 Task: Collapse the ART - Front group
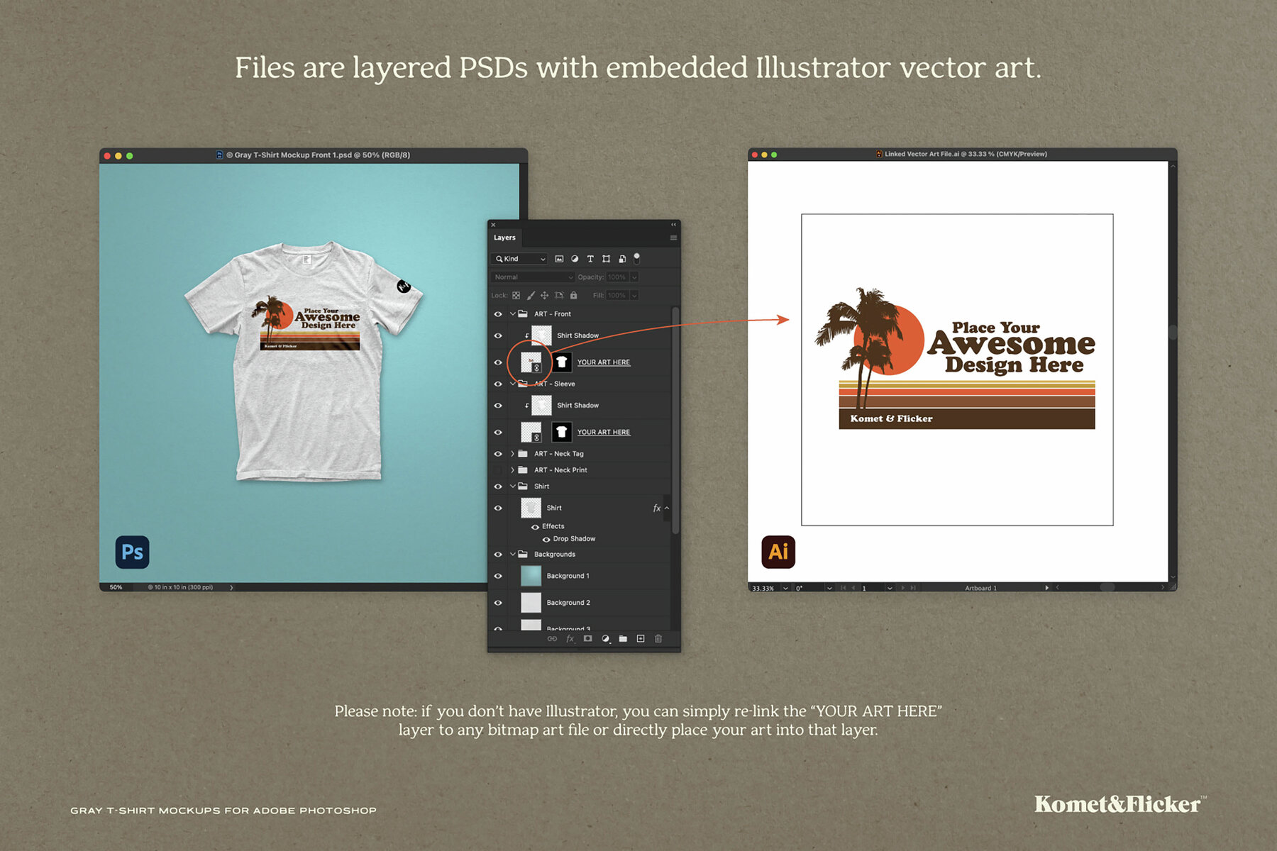click(512, 313)
